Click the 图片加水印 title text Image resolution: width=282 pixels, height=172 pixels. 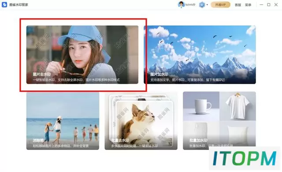(160, 74)
